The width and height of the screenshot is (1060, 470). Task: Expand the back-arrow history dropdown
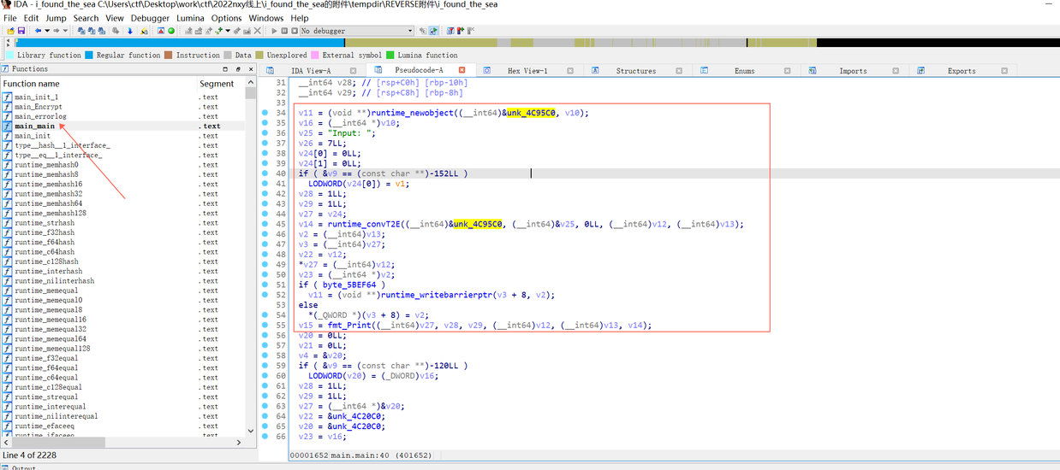[x=46, y=31]
